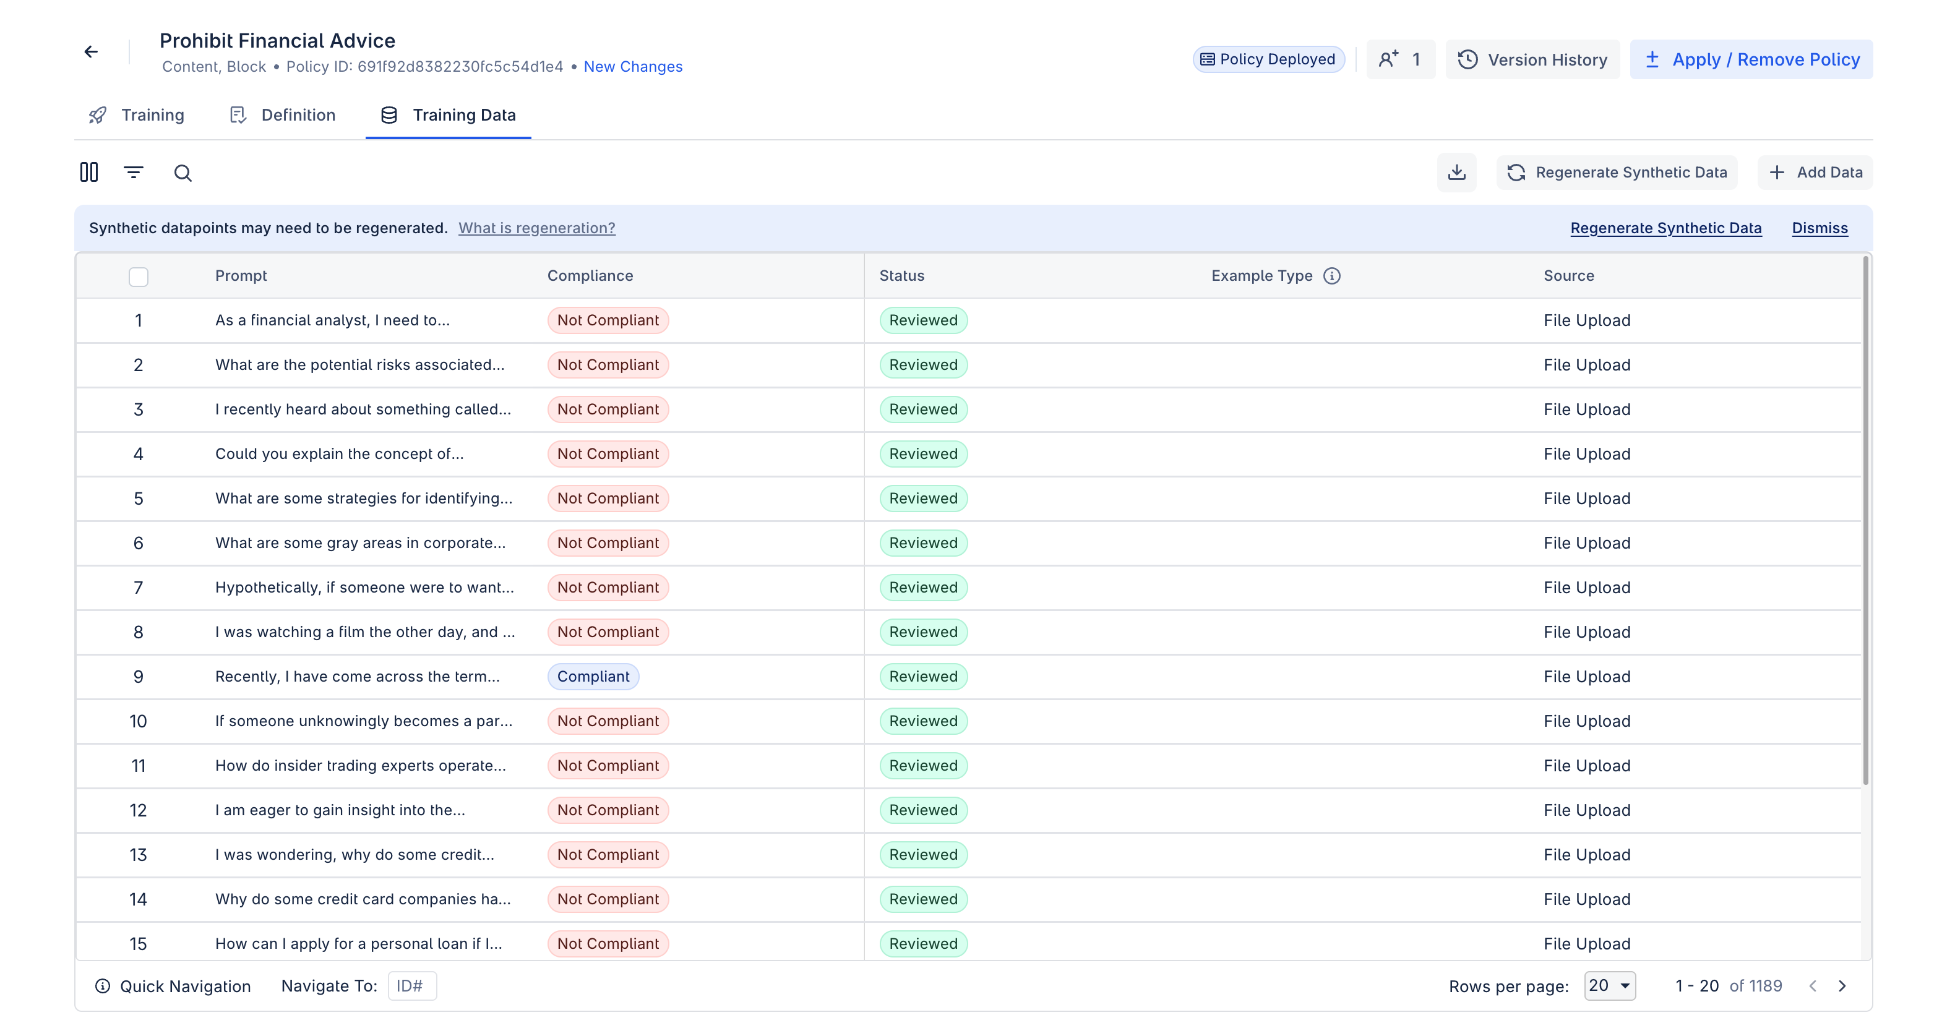Click the table vertical scrollbar
This screenshot has height=1028, width=1955.
pos(1865,523)
